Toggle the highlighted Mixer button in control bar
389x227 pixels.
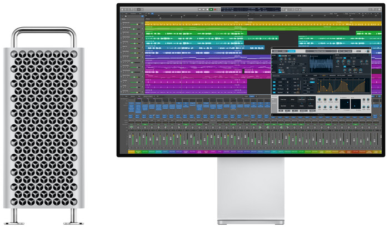(139, 9)
